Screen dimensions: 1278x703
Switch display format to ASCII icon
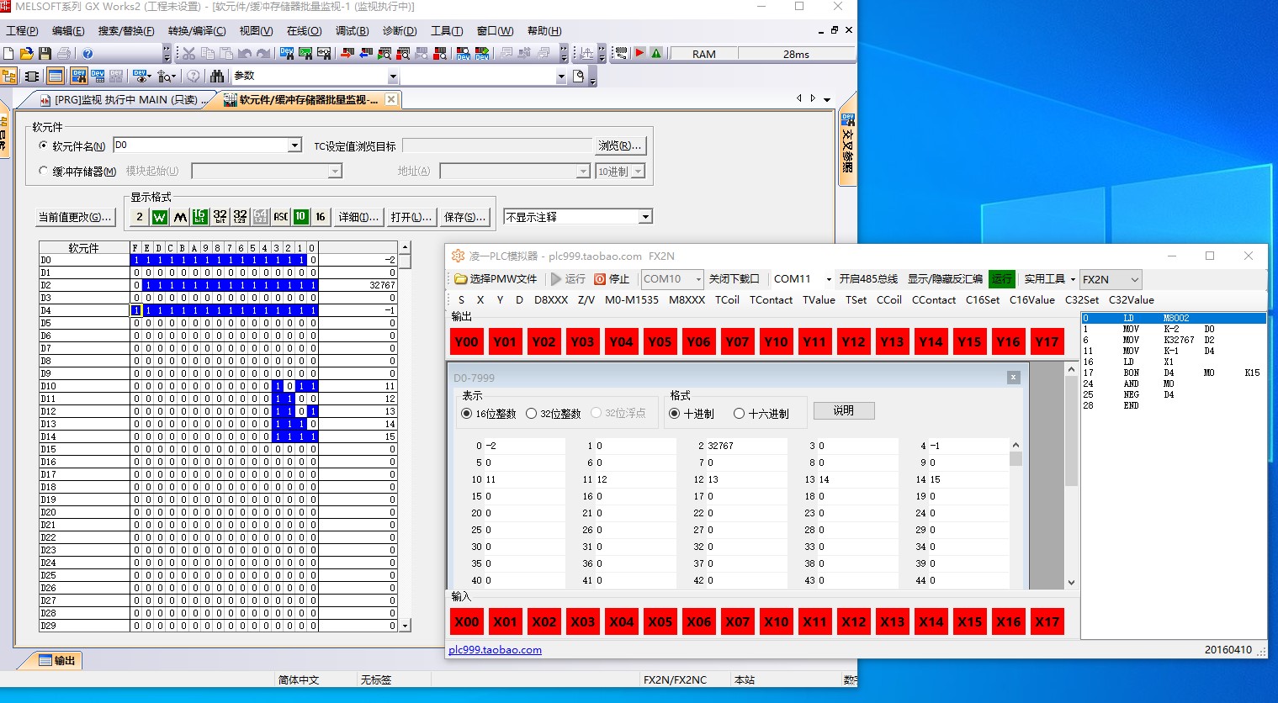[x=281, y=217]
